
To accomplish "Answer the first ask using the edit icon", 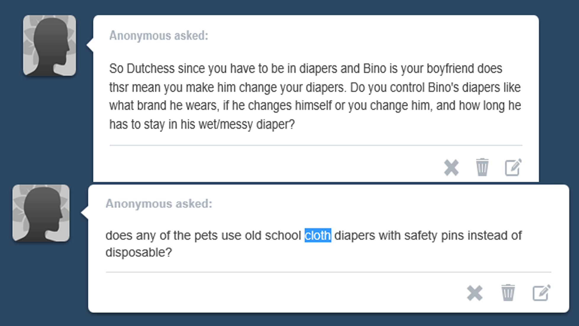I will click(x=513, y=167).
